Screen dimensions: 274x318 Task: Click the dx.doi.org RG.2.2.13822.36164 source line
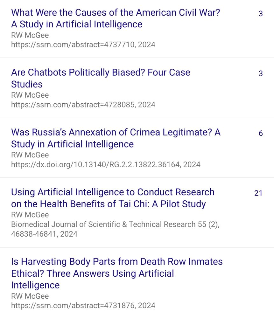click(x=106, y=164)
